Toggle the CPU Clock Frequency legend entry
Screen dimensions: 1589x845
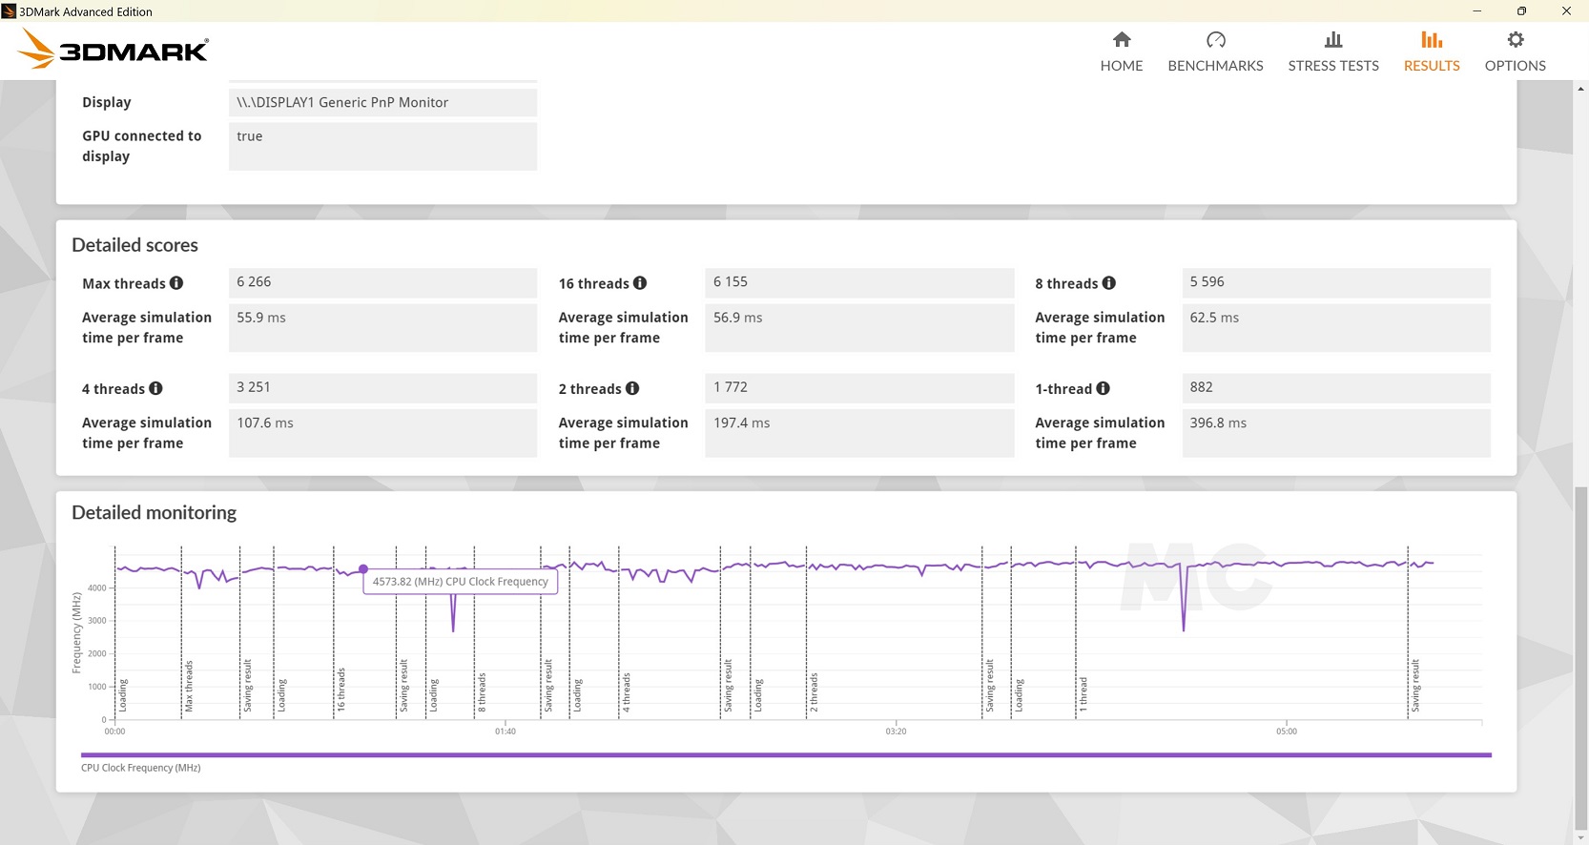pyautogui.click(x=140, y=768)
